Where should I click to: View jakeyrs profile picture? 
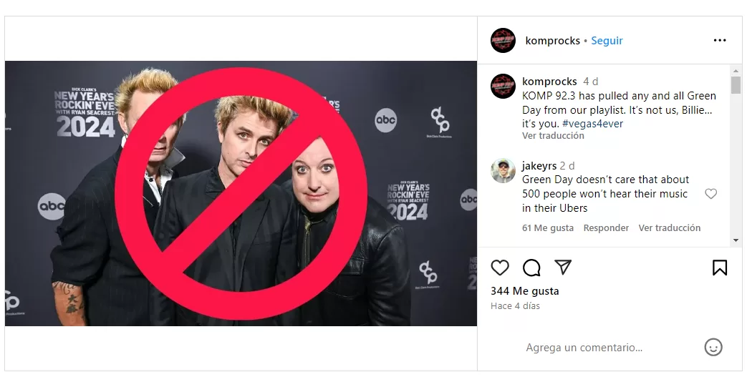click(x=503, y=170)
